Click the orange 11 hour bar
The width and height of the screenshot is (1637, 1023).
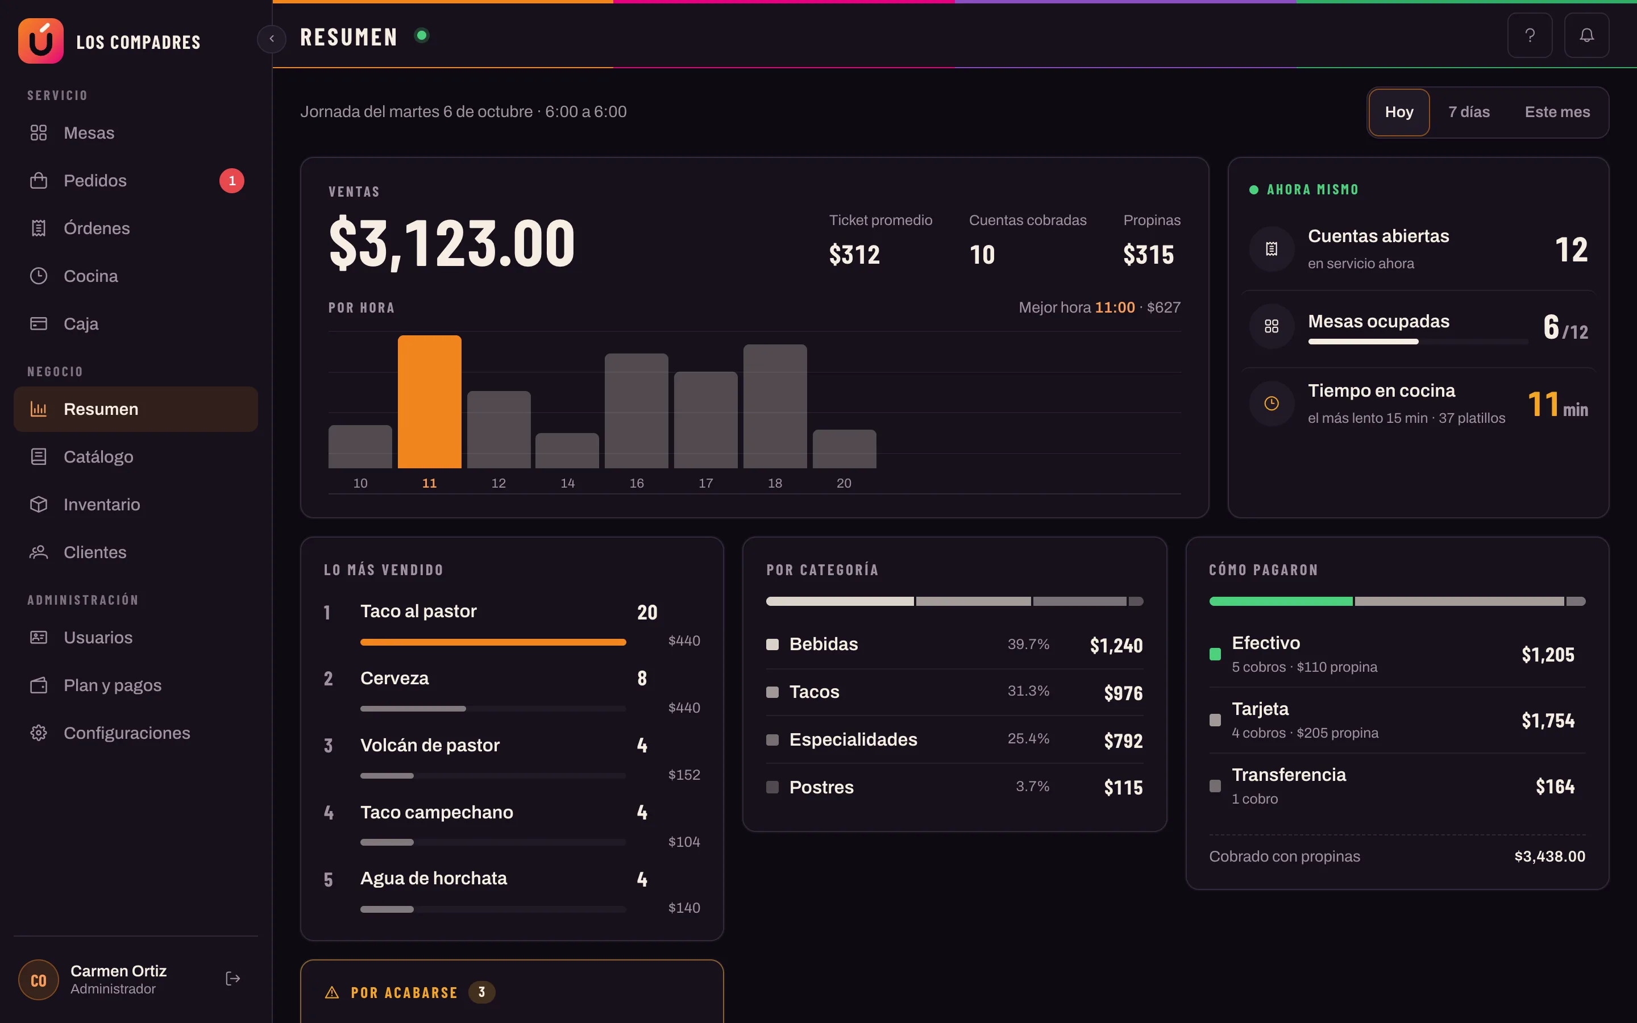pyautogui.click(x=430, y=402)
